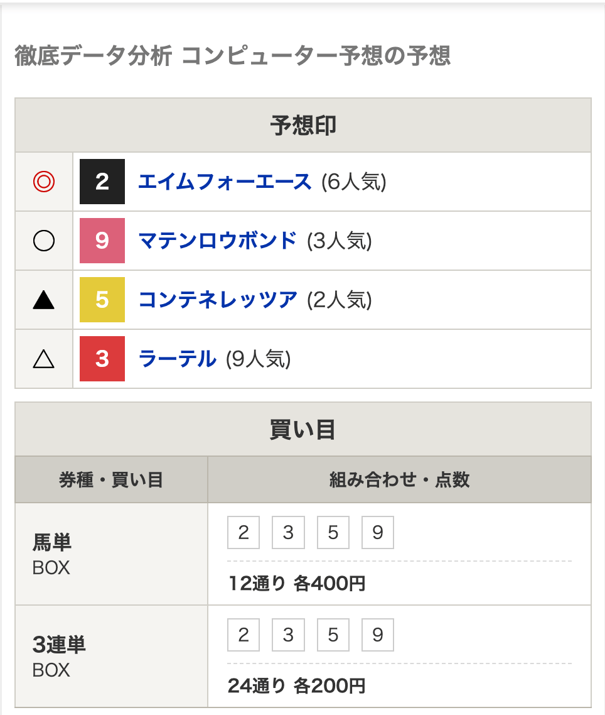Open the マテンロウボンド horse link
The height and width of the screenshot is (715, 605).
click(218, 240)
